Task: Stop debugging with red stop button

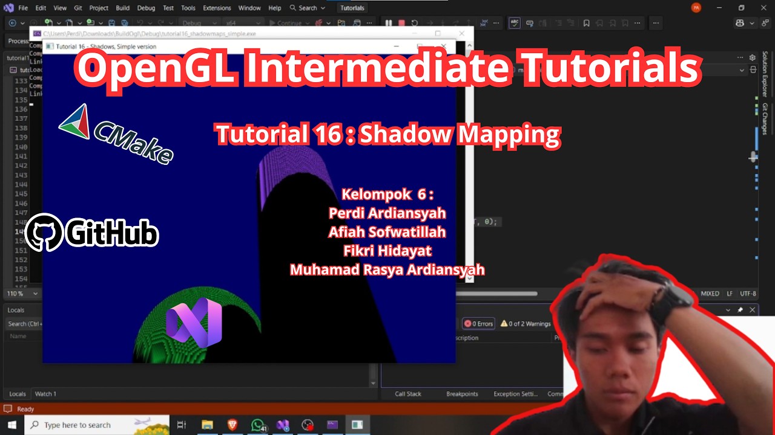Action: coord(401,23)
